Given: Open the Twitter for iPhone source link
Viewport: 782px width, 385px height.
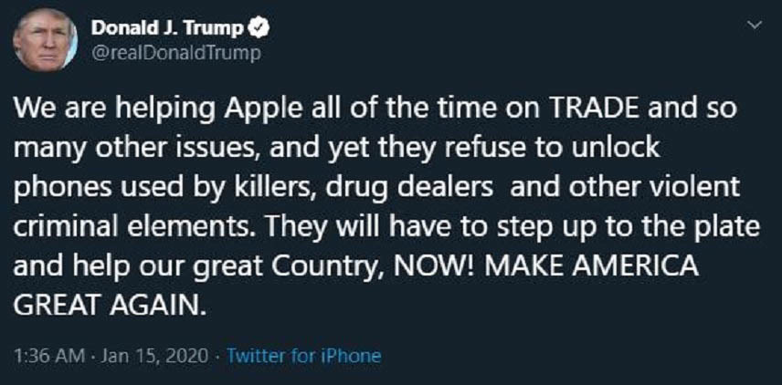Looking at the screenshot, I should pos(303,356).
